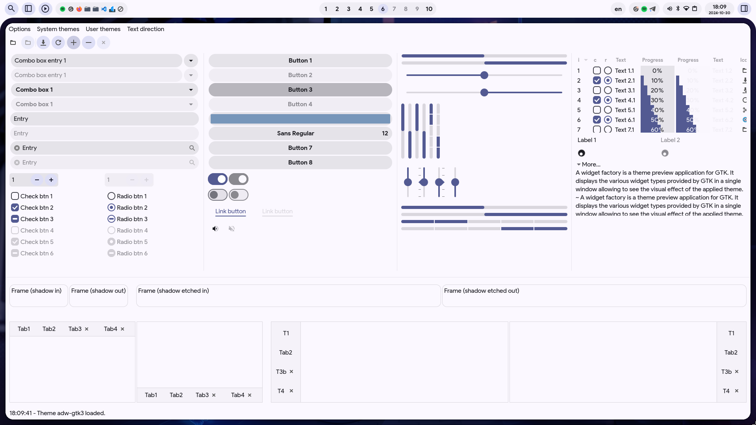This screenshot has width=756, height=425.
Task: Click the plus (add) toolbar icon
Action: coord(74,42)
